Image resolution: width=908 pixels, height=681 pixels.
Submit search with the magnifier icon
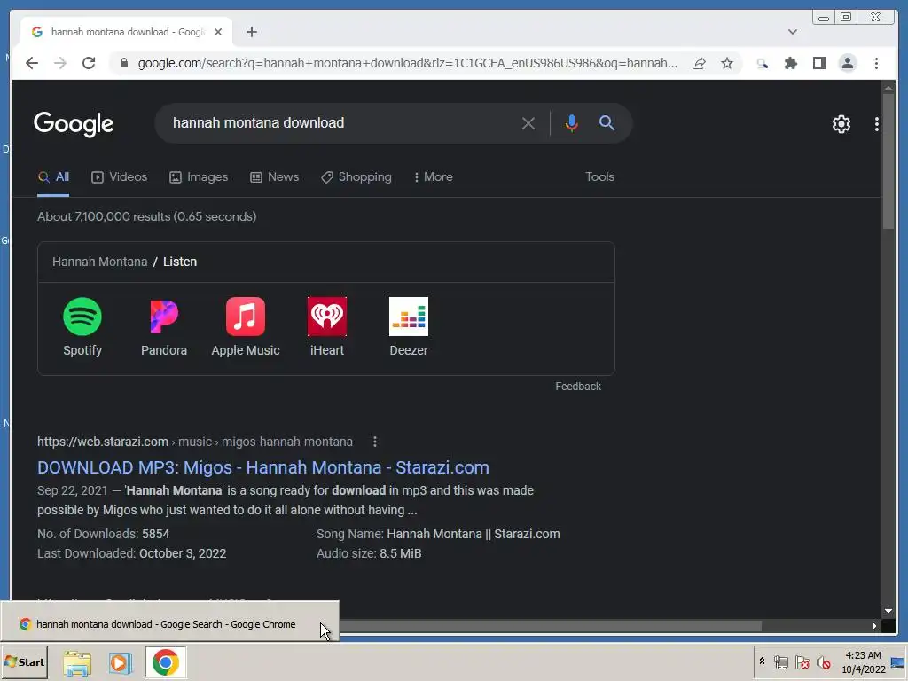click(x=607, y=122)
